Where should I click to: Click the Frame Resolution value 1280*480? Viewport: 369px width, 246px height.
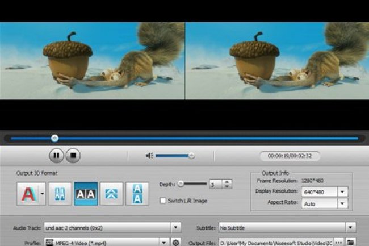(312, 181)
